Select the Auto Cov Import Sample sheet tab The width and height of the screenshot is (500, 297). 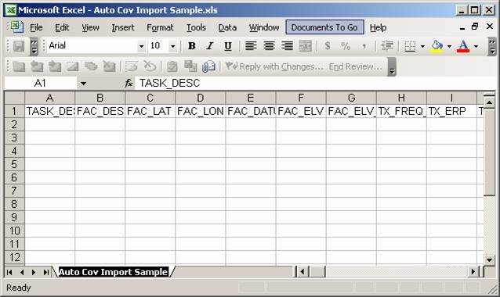click(113, 272)
